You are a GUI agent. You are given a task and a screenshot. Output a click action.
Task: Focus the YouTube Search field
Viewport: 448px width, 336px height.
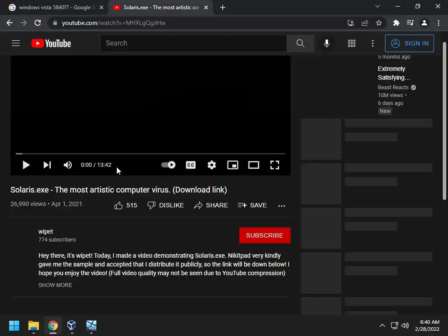click(193, 43)
